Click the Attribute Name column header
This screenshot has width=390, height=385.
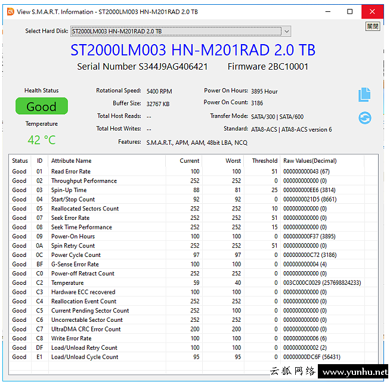point(107,161)
